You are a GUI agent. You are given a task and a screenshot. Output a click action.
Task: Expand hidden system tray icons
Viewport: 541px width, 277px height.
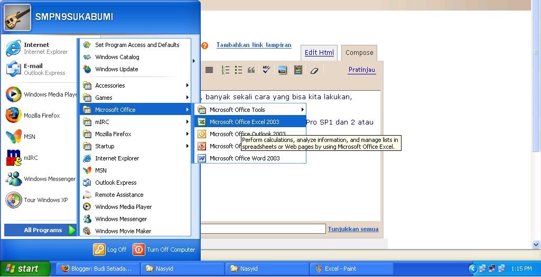click(473, 269)
